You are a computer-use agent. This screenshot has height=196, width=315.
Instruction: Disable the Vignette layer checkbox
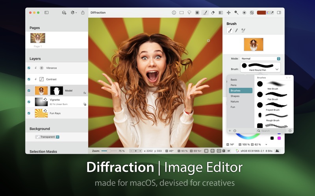(x=29, y=102)
